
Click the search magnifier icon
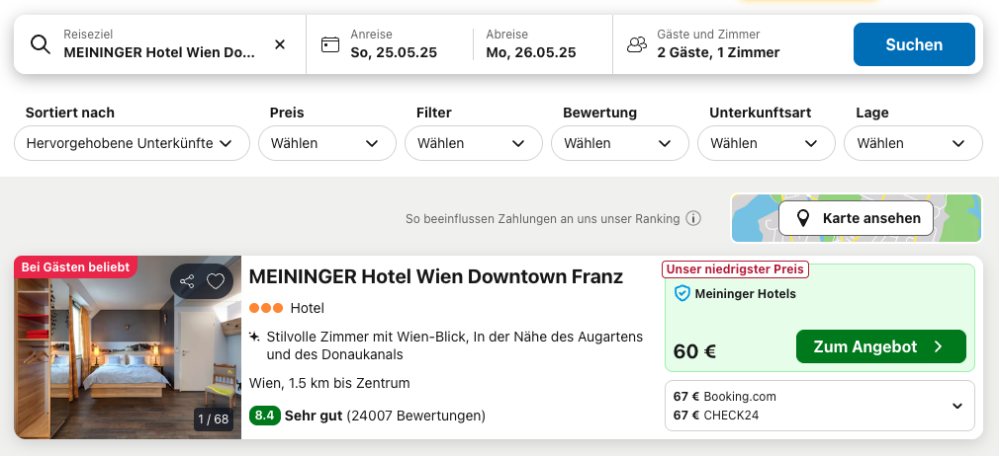pos(41,44)
